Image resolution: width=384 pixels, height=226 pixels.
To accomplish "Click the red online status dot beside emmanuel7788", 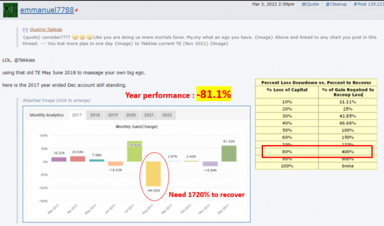I will pyautogui.click(x=76, y=10).
